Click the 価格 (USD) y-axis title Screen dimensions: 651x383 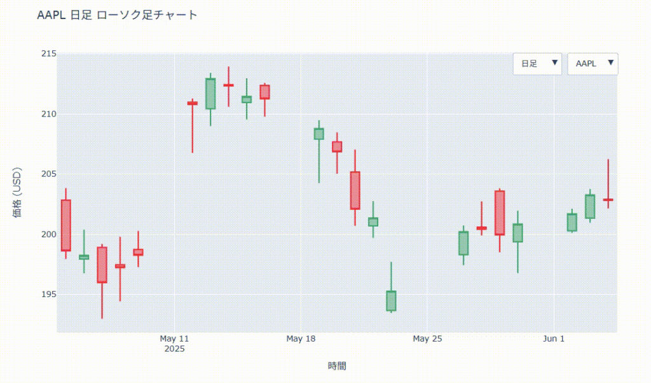coord(18,193)
